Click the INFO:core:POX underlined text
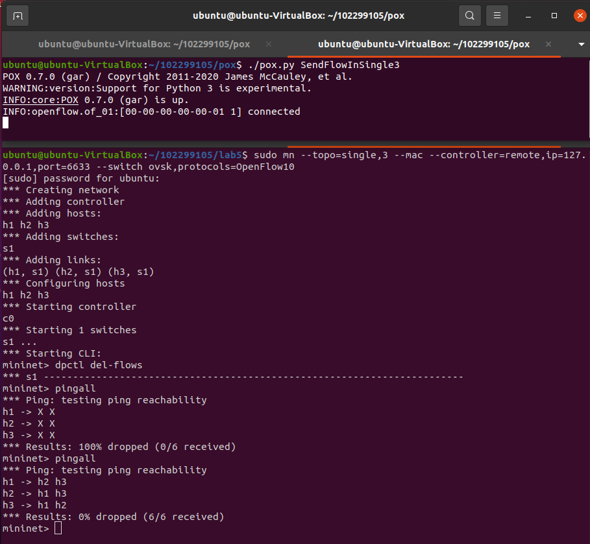Image resolution: width=590 pixels, height=544 pixels. [41, 100]
